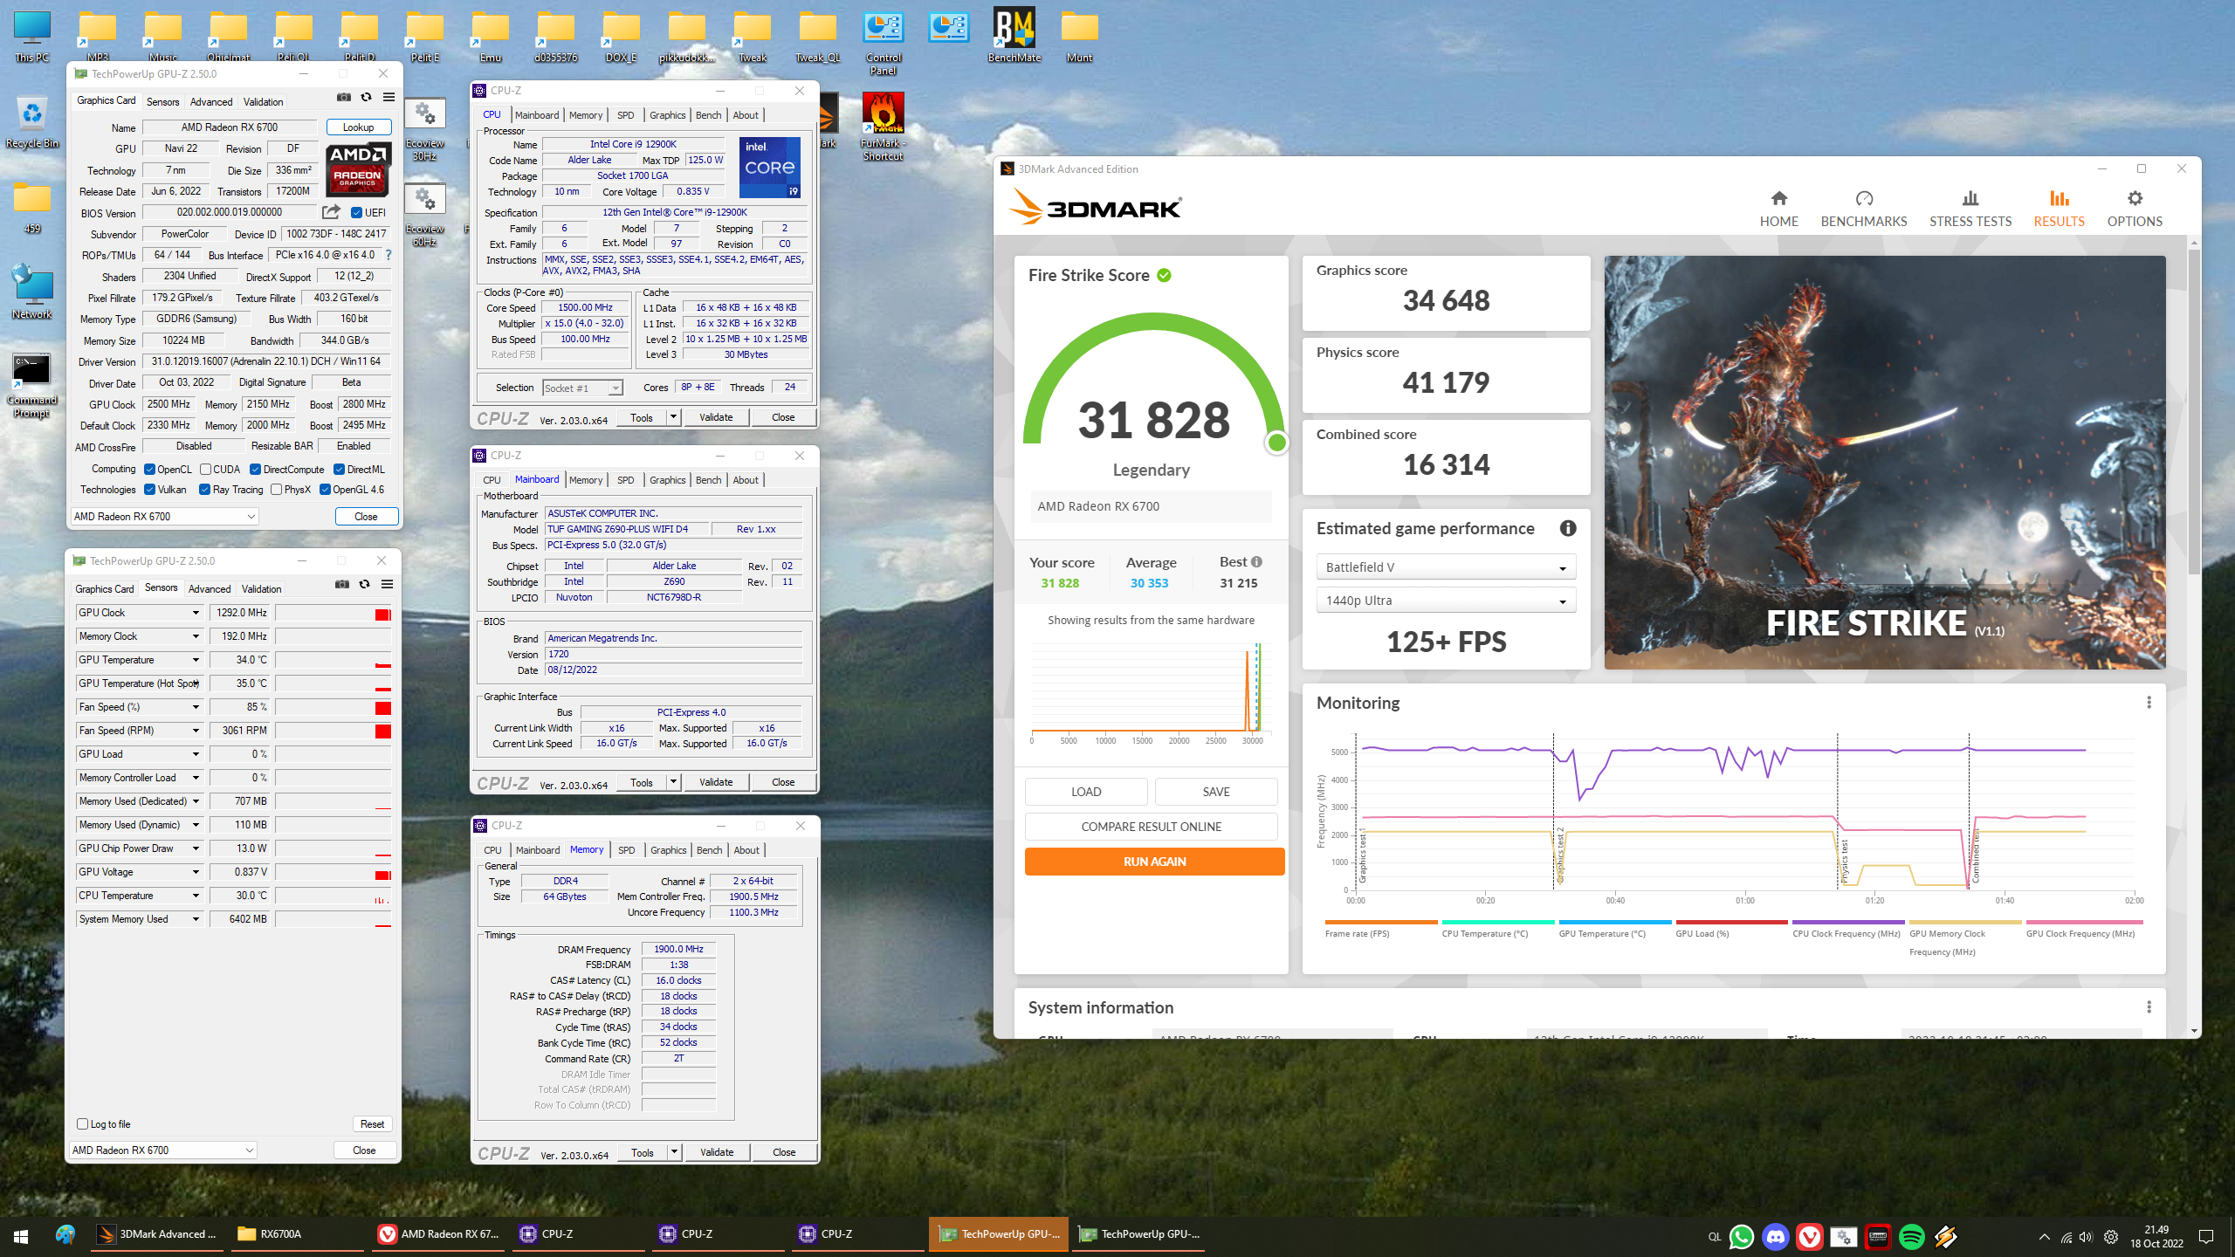Open RESULTS tab in 3DMark

(x=2059, y=209)
